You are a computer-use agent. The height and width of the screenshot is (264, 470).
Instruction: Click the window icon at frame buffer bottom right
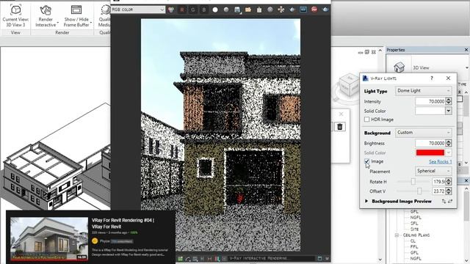point(319,259)
